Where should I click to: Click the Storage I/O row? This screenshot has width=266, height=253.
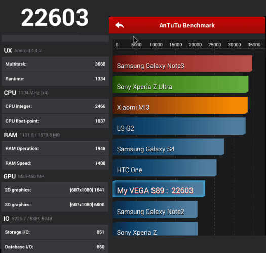point(55,232)
